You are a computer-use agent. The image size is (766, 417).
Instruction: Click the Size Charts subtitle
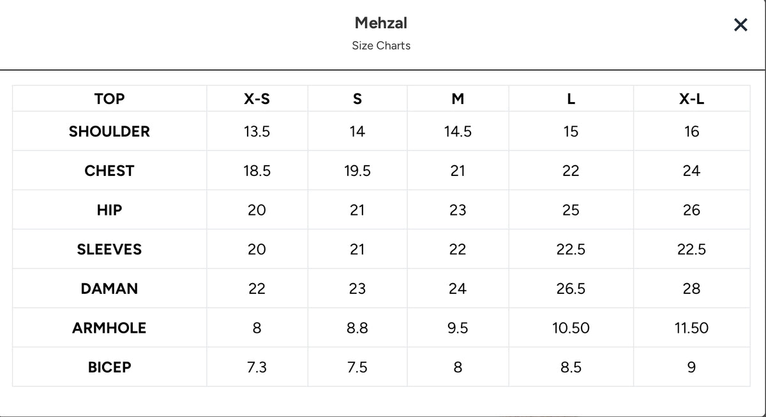pos(381,46)
